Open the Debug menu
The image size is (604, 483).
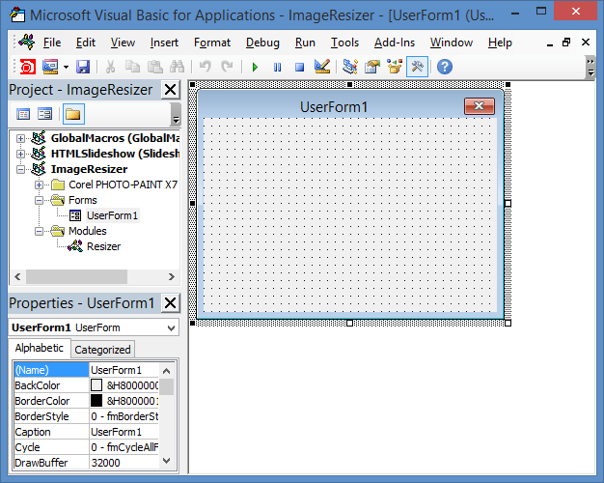pos(262,43)
